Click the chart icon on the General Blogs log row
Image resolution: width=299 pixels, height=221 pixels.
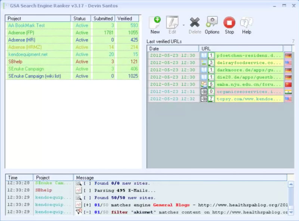pos(78,205)
